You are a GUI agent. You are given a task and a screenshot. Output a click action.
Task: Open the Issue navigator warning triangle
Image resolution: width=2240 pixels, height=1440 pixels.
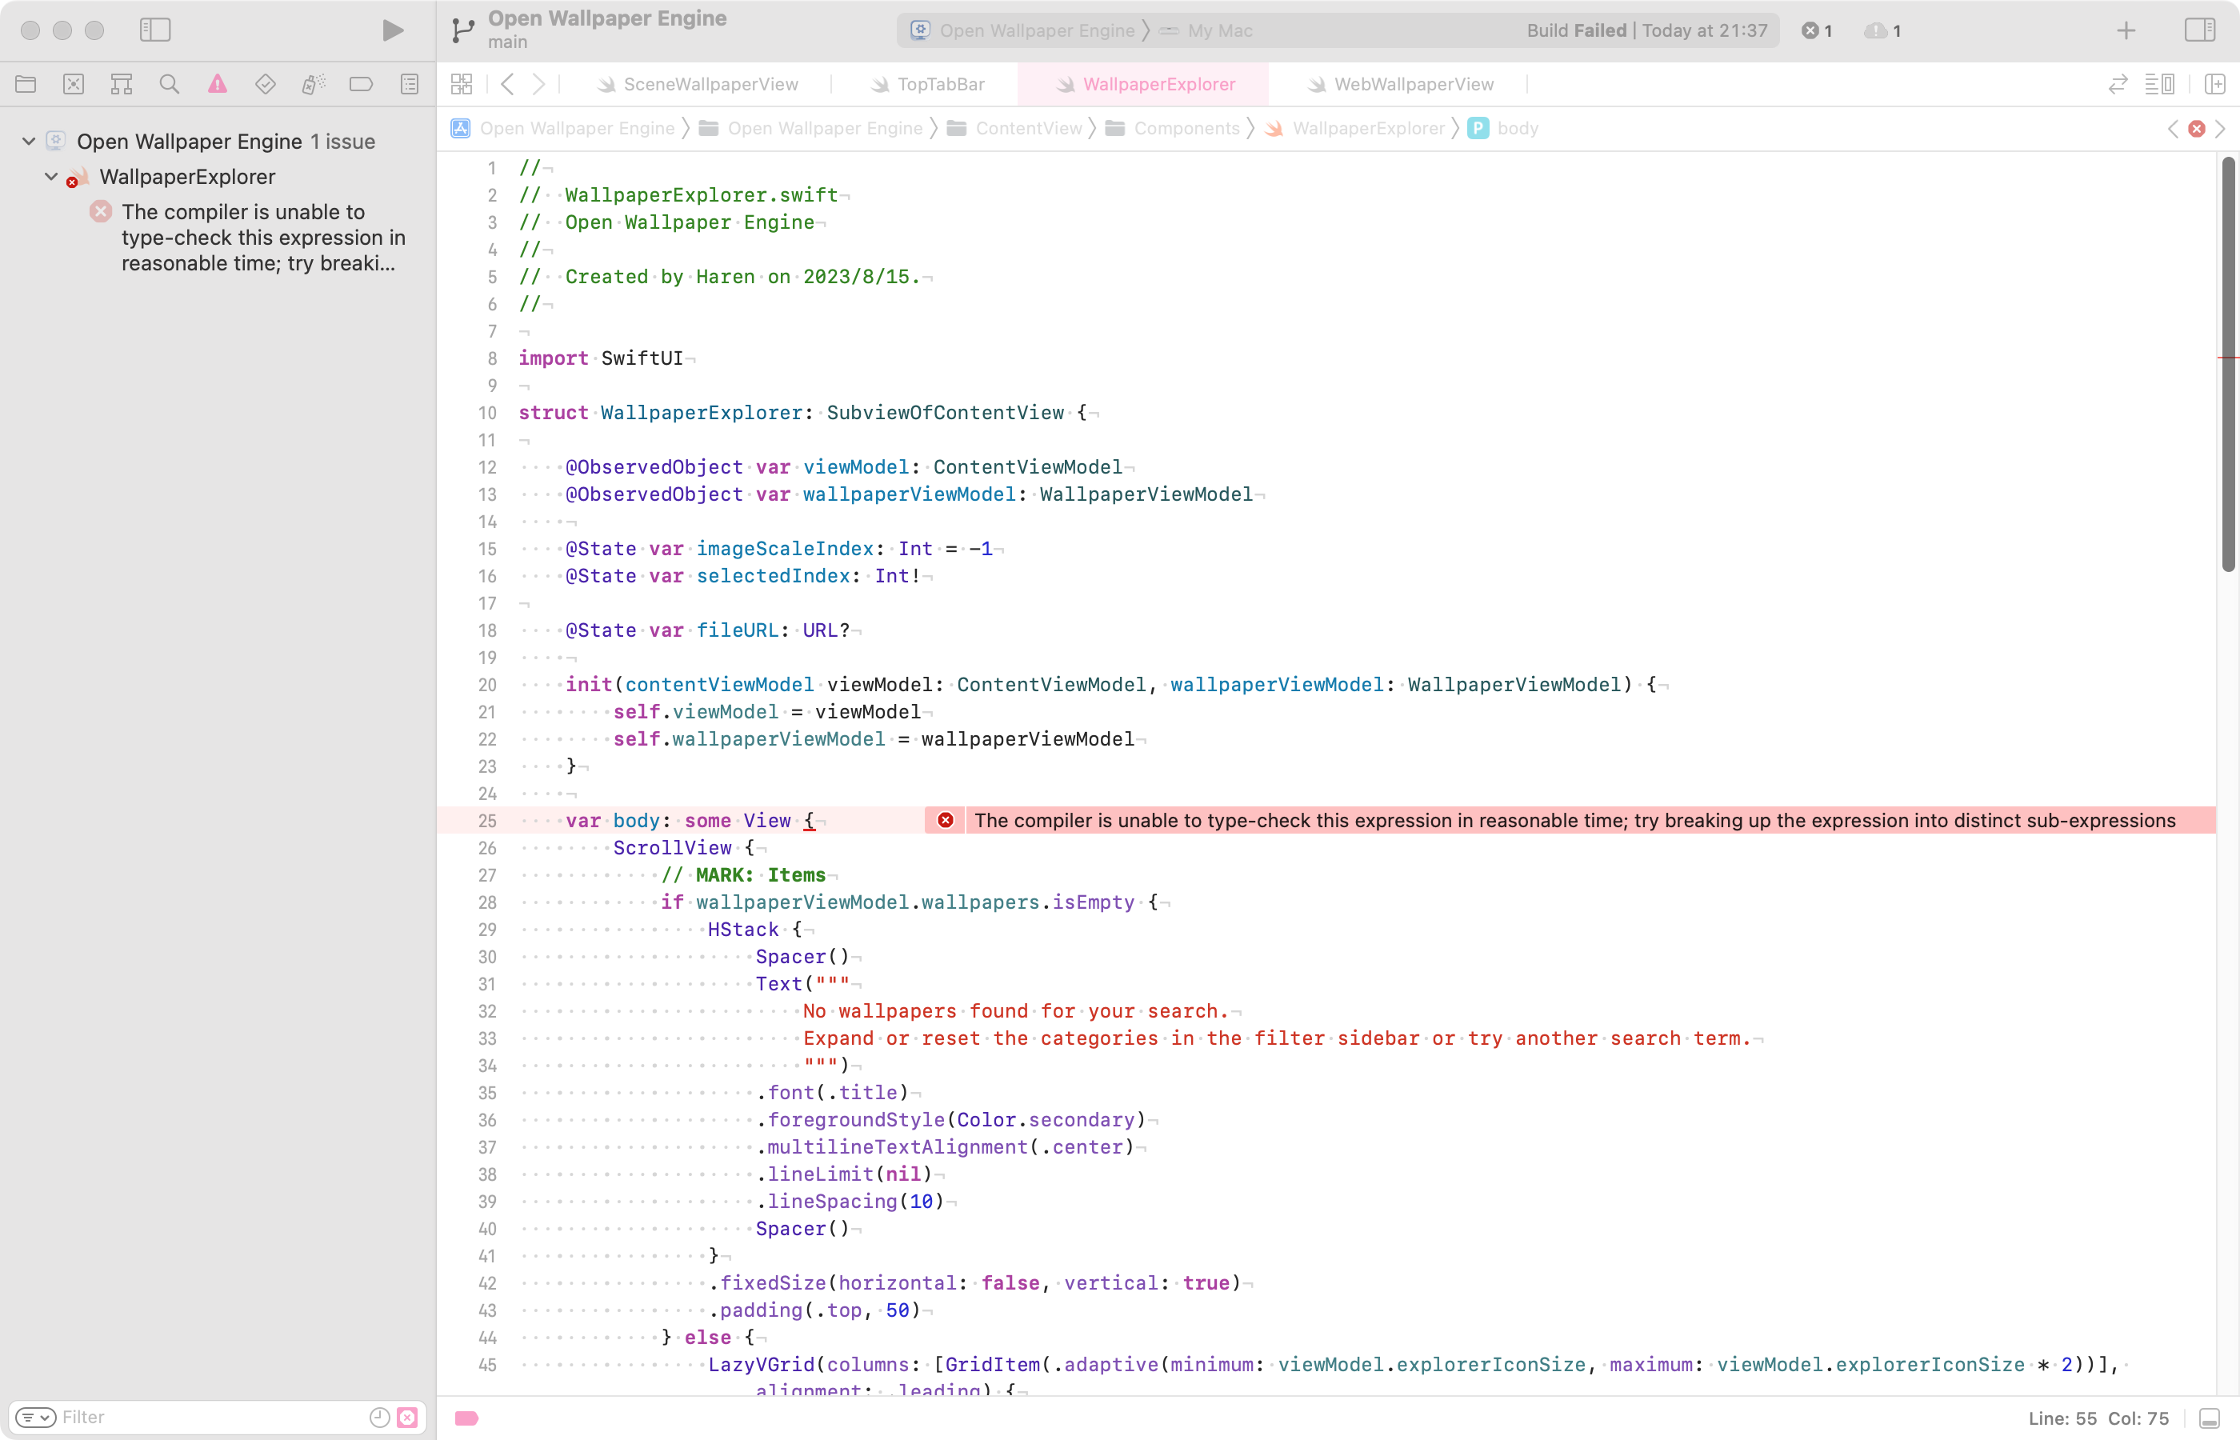click(x=217, y=84)
